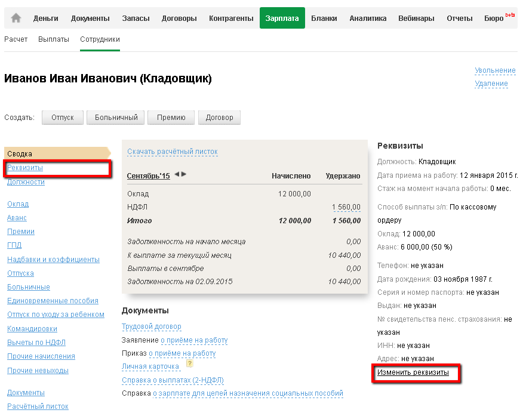
Task: Switch to the Расчет tab
Action: (x=16, y=39)
